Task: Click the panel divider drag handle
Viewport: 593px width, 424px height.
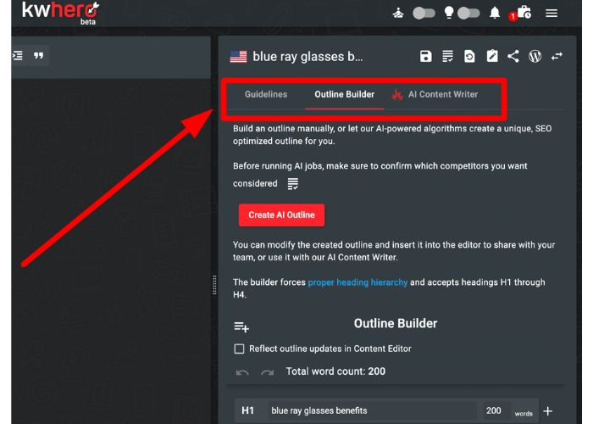Action: tap(214, 285)
